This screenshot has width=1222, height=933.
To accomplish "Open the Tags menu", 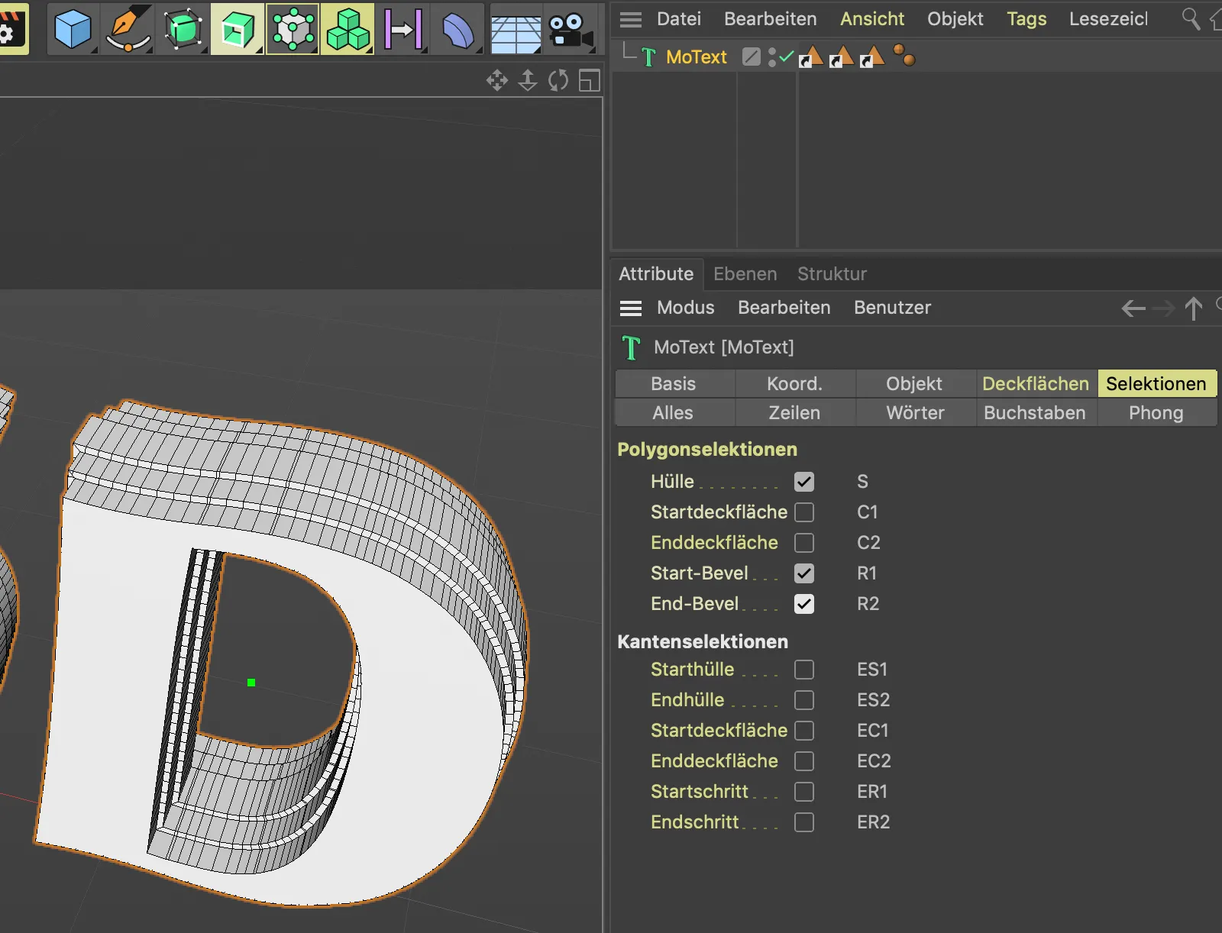I will (1026, 19).
